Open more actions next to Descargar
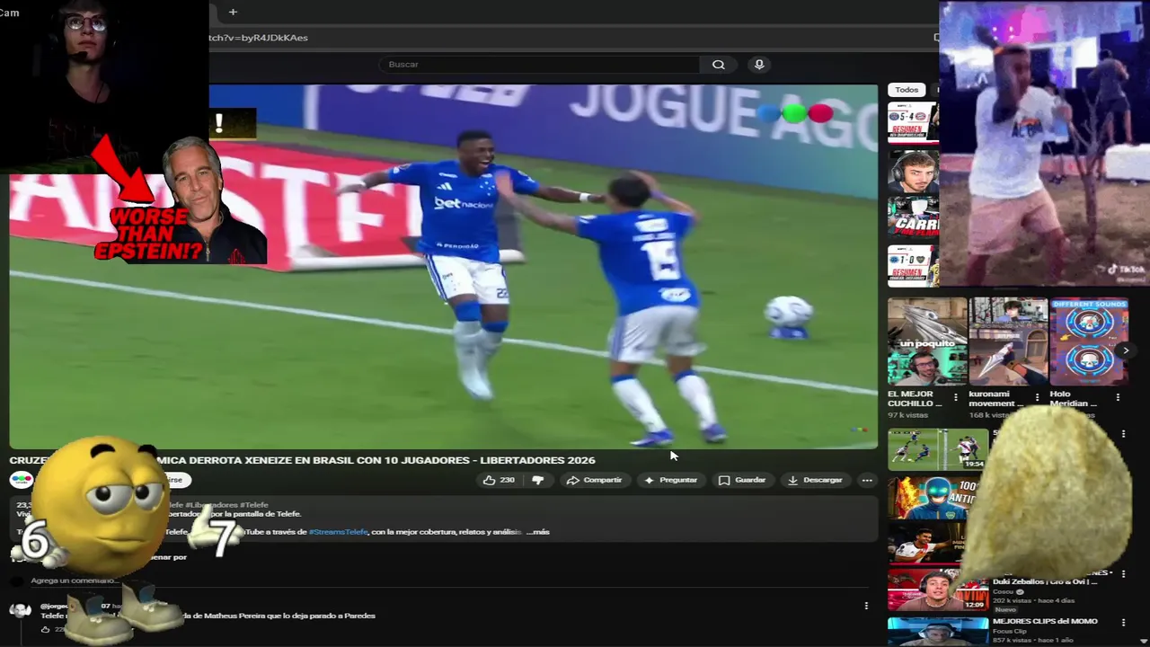The width and height of the screenshot is (1150, 647). point(867,480)
